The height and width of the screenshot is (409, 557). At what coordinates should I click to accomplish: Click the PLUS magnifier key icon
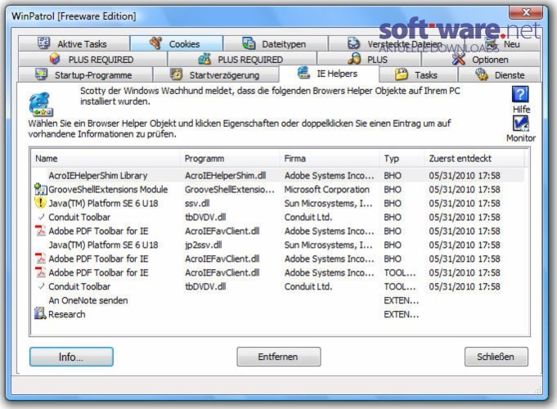click(x=354, y=59)
